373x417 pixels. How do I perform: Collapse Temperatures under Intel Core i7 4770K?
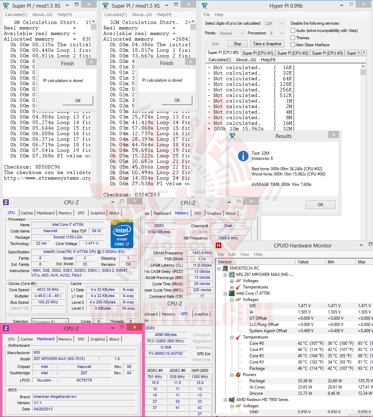pyautogui.click(x=232, y=337)
